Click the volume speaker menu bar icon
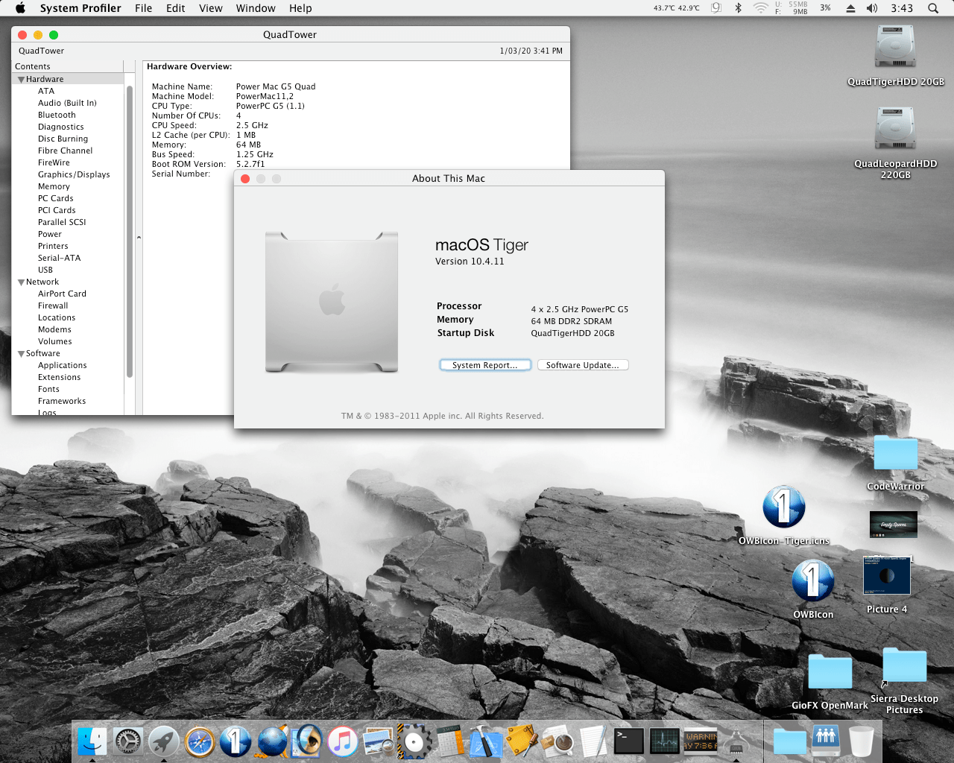The height and width of the screenshot is (763, 954). click(872, 8)
